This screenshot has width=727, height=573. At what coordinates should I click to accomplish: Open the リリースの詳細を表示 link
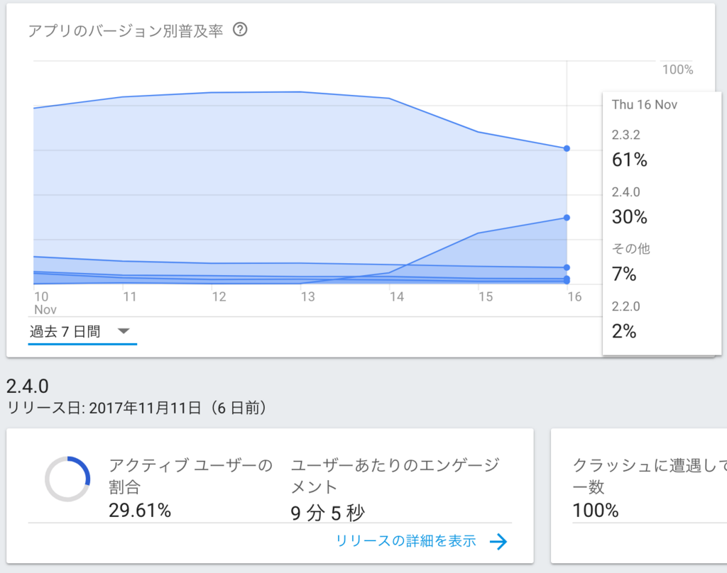406,541
